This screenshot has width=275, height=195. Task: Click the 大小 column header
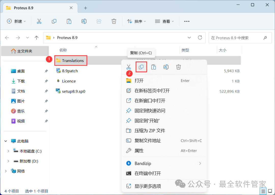tap(223, 50)
